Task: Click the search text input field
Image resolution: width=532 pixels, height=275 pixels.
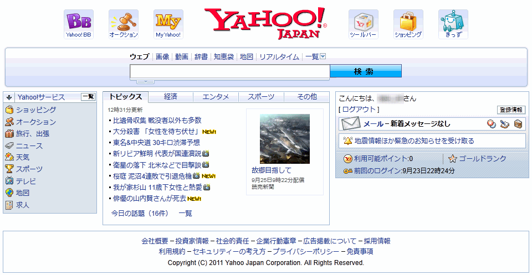Action: point(229,71)
